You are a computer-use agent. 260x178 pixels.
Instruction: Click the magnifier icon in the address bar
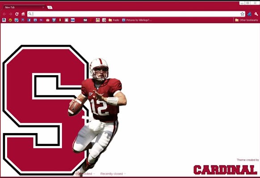click(30, 14)
